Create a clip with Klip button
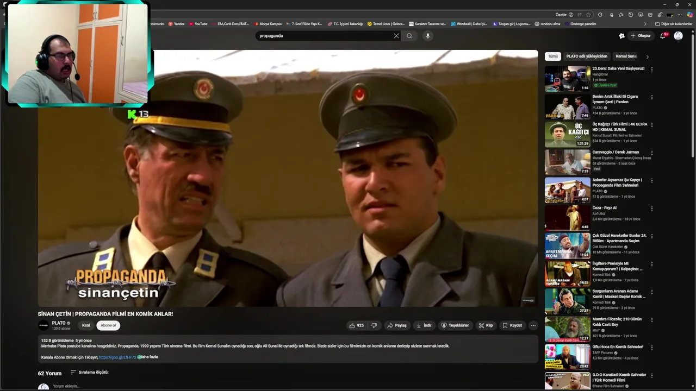The width and height of the screenshot is (696, 391). click(486, 325)
